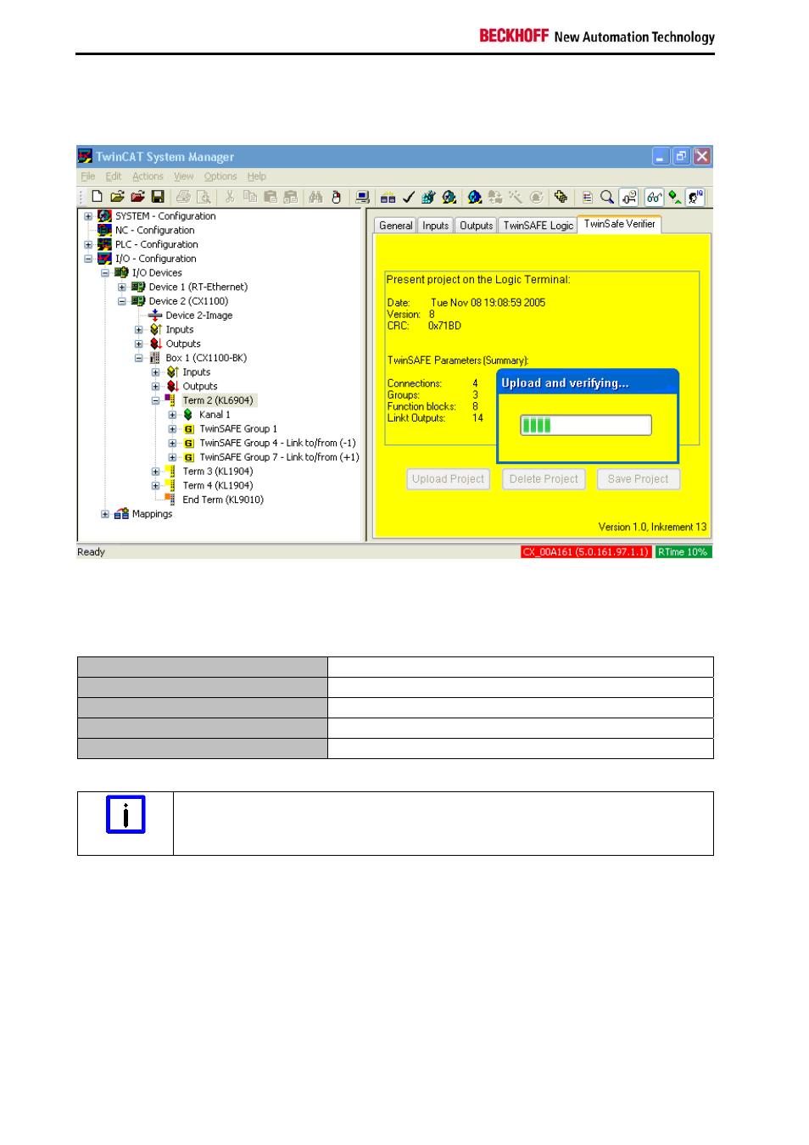Click the Term 2 (KL6904) terminal icon
This screenshot has height=1145, width=809.
pos(170,400)
